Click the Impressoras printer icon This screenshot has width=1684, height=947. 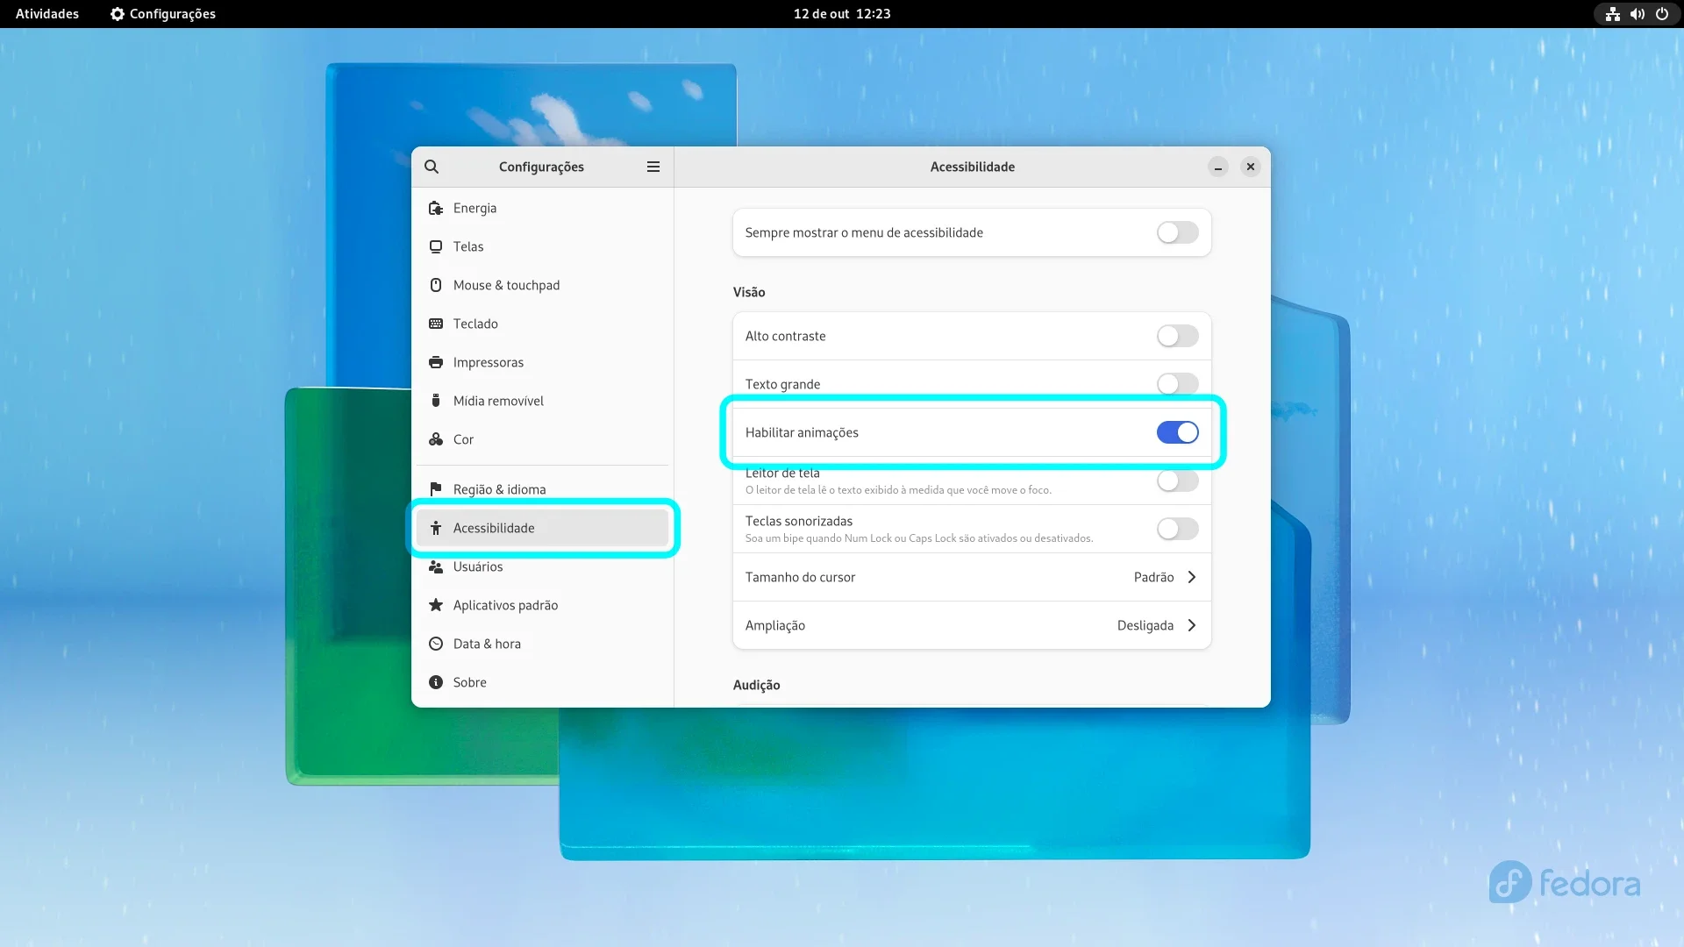[x=436, y=362]
